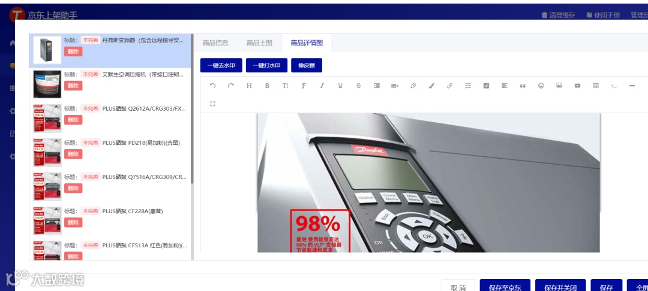Click the title text PLUS硒鼓 CF513A 红色
This screenshot has height=291, width=648.
[145, 245]
